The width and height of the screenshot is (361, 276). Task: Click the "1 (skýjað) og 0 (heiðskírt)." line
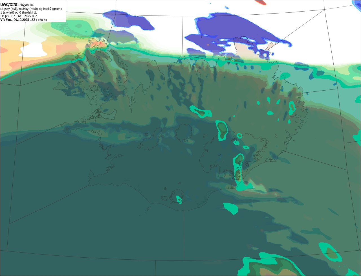coord(19,12)
